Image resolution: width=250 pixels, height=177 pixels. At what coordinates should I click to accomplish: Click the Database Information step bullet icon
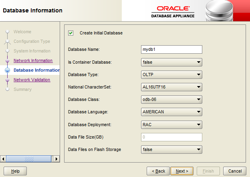[7, 70]
